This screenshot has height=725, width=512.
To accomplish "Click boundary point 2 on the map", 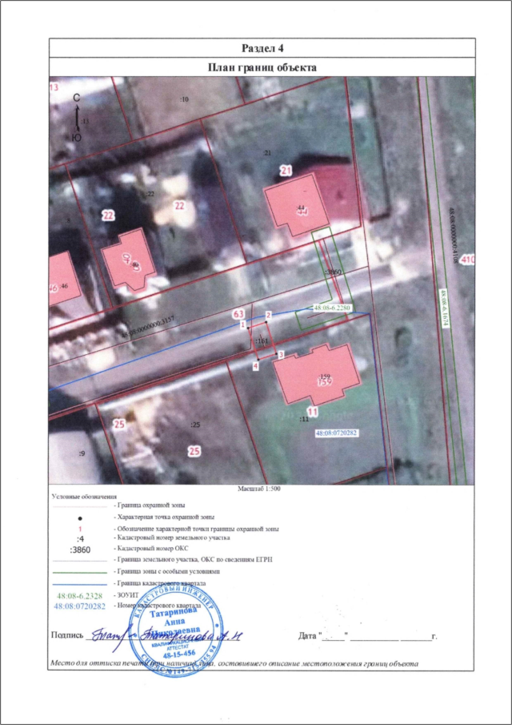I will click(268, 316).
